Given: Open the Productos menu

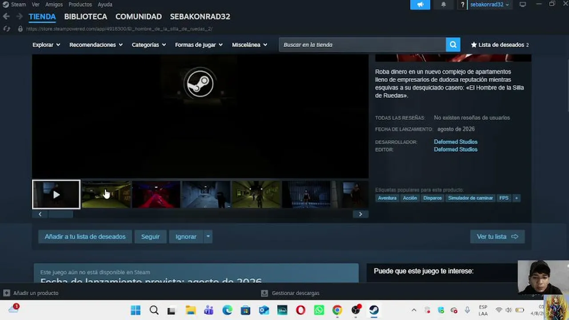Looking at the screenshot, I should 80,4.
